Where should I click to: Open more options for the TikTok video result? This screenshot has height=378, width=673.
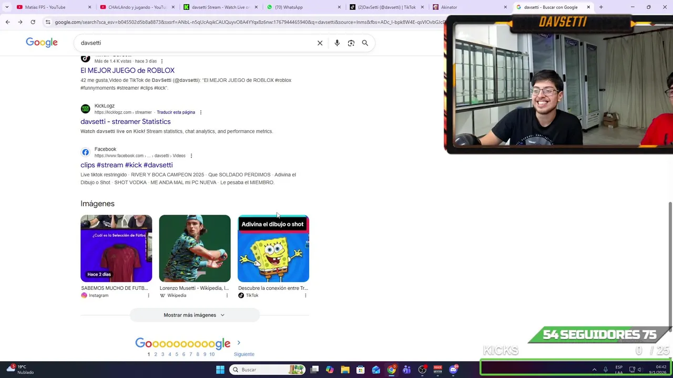click(161, 61)
